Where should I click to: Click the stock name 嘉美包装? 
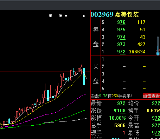point(127,14)
